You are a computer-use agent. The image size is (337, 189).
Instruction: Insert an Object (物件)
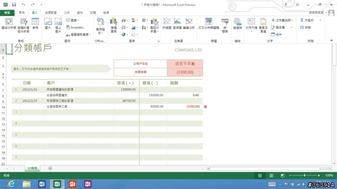(276, 35)
